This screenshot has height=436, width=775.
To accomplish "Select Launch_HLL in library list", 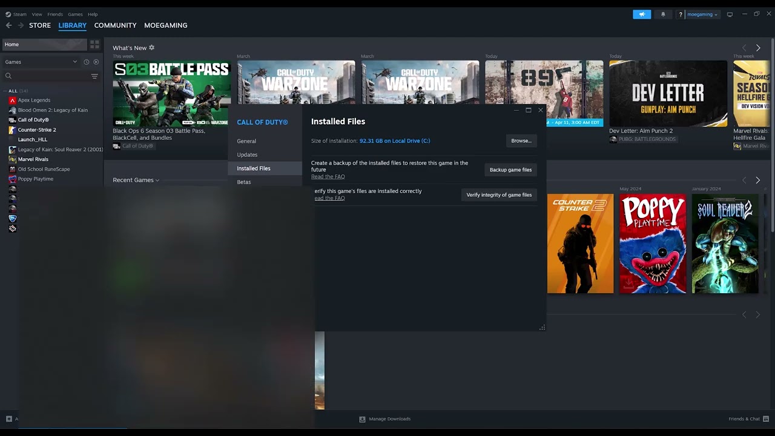I will 32,139.
